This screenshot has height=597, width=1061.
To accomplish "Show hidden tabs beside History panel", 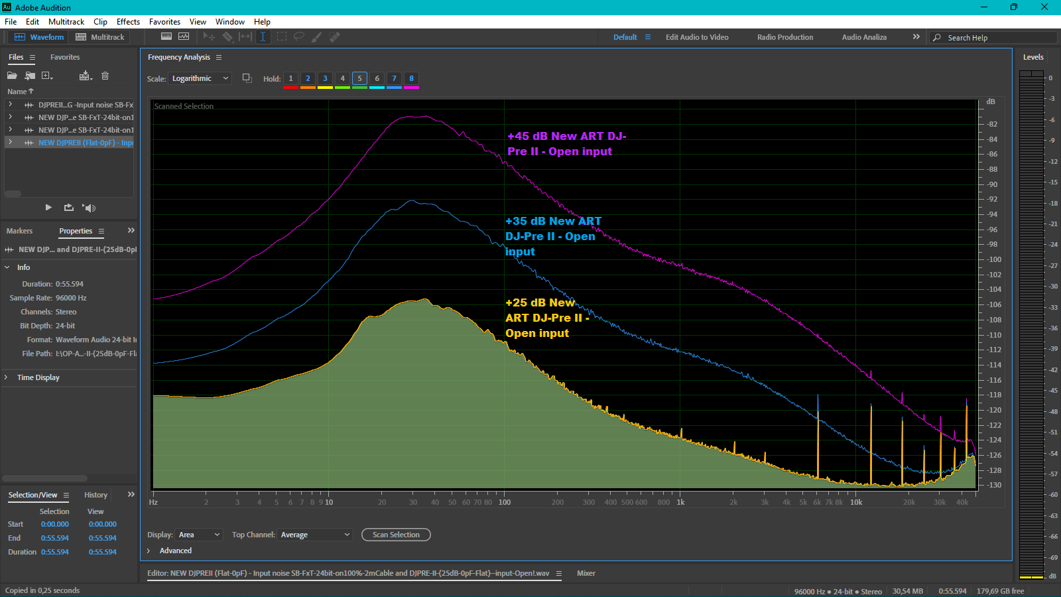I will (131, 495).
